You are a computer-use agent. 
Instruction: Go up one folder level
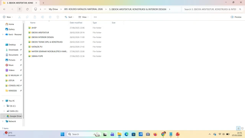click(x=20, y=9)
